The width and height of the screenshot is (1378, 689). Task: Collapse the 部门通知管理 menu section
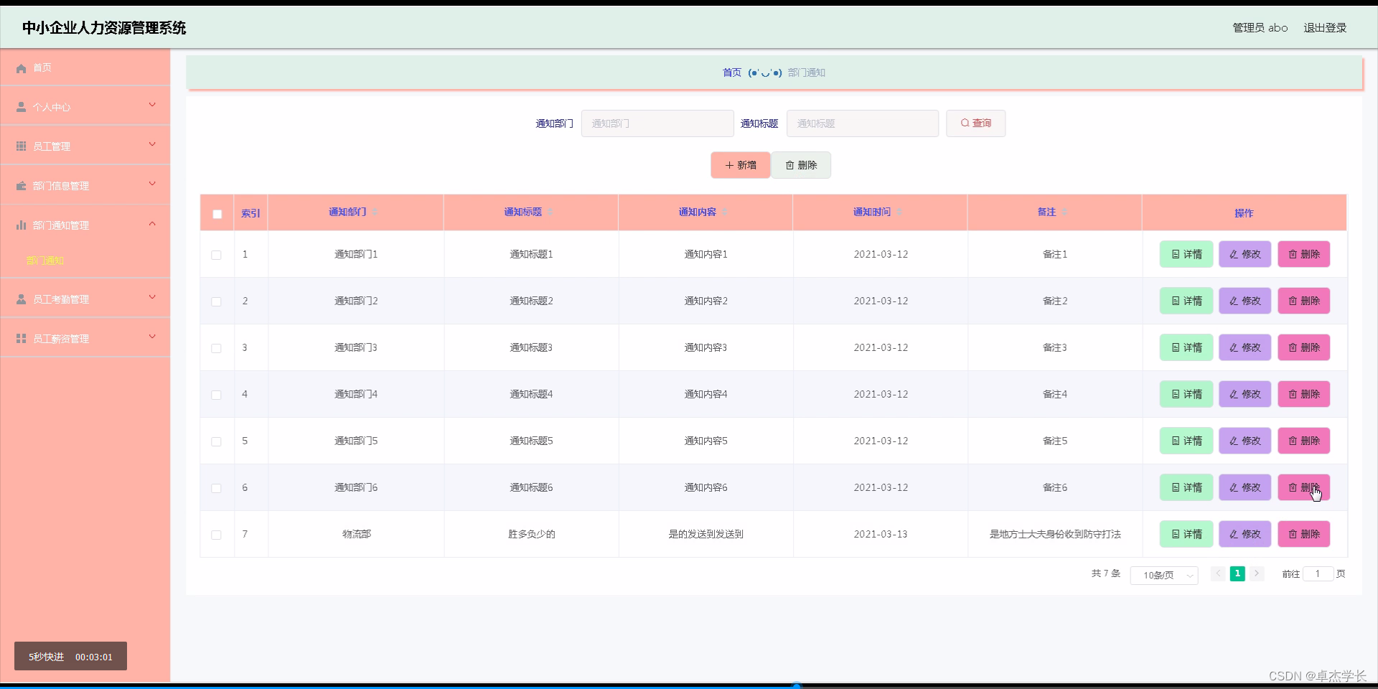pyautogui.click(x=85, y=224)
